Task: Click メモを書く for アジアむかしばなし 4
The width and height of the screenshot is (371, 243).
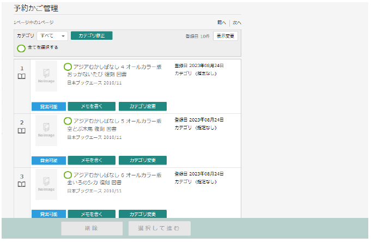Action: click(x=92, y=106)
